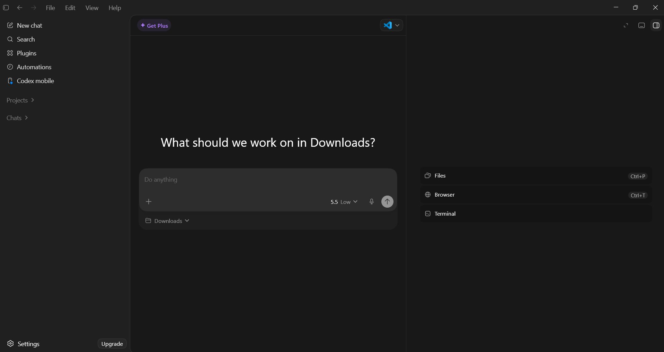This screenshot has height=352, width=664.
Task: Open the 5.5 Low model dropdown
Action: tap(344, 202)
